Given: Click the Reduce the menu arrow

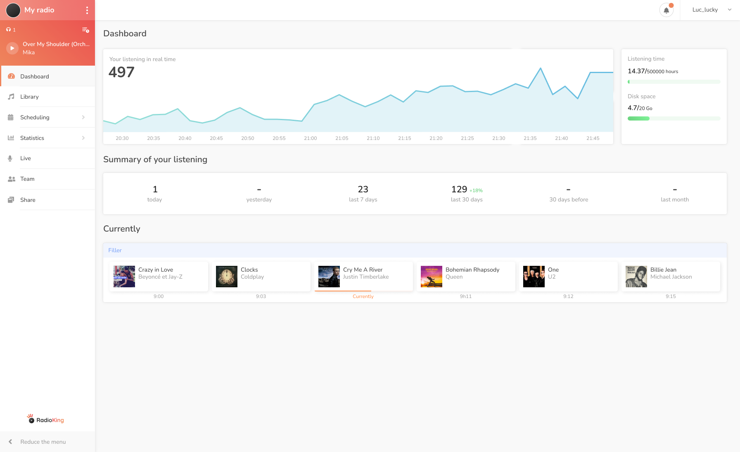Looking at the screenshot, I should coord(10,442).
